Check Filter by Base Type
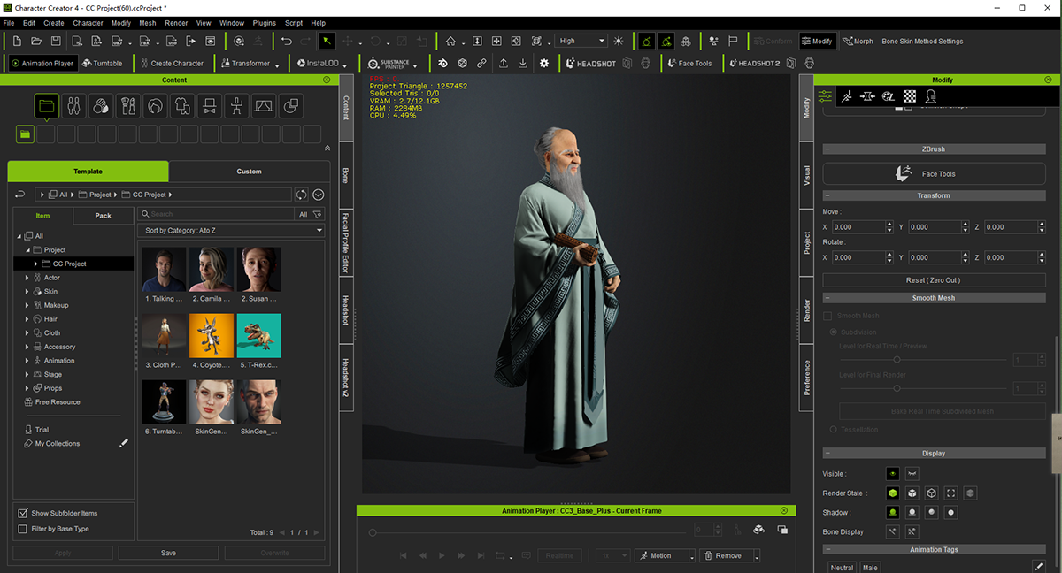1062x573 pixels. coord(23,529)
